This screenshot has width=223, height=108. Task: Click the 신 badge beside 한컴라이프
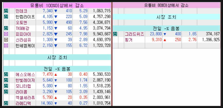coord(6,17)
